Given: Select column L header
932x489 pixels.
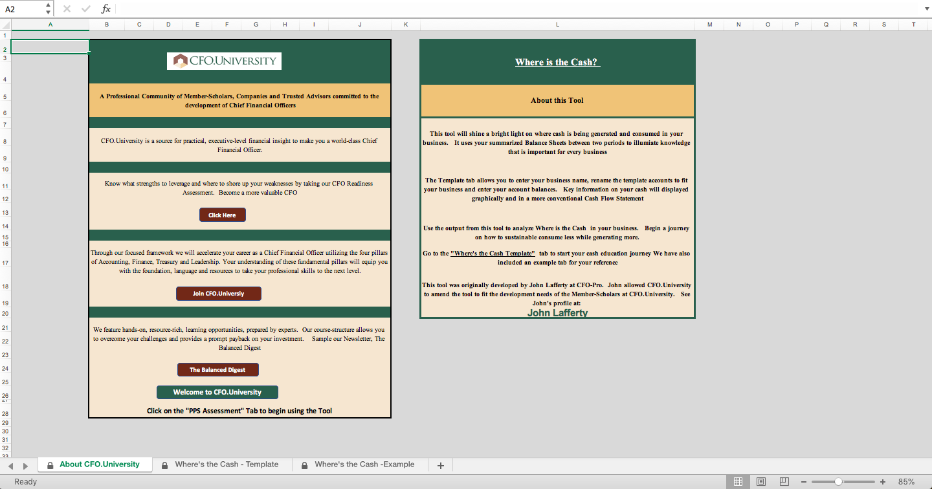Looking at the screenshot, I should 557,25.
